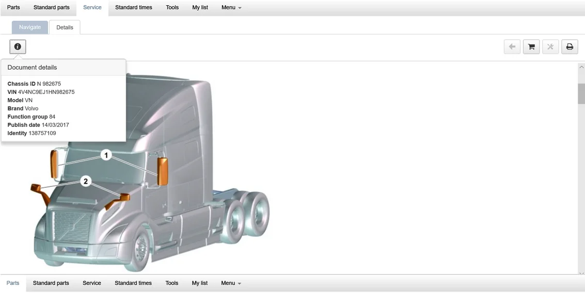Click the scrollbar up arrow
Screen dimensions: 585x293
point(581,68)
